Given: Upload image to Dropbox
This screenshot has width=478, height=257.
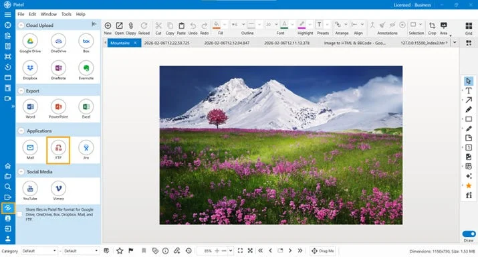Looking at the screenshot, I should click(30, 70).
